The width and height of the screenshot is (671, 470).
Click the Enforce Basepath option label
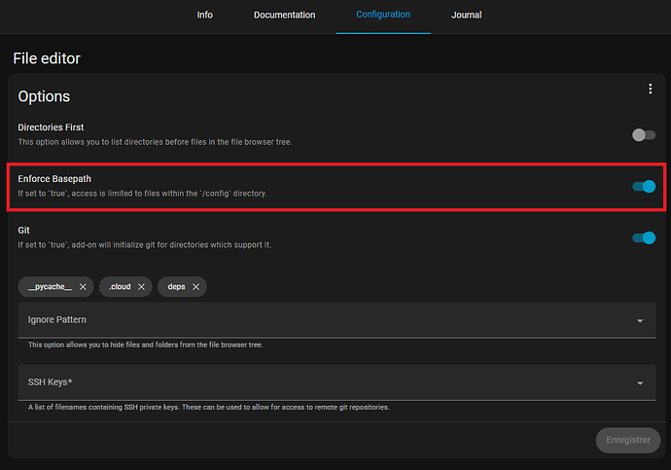click(54, 179)
